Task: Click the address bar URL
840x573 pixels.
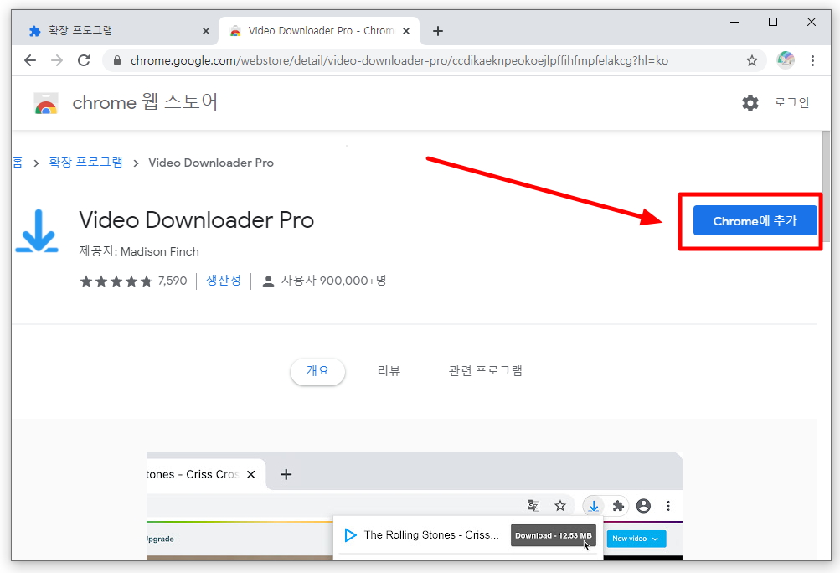Action: (x=399, y=60)
